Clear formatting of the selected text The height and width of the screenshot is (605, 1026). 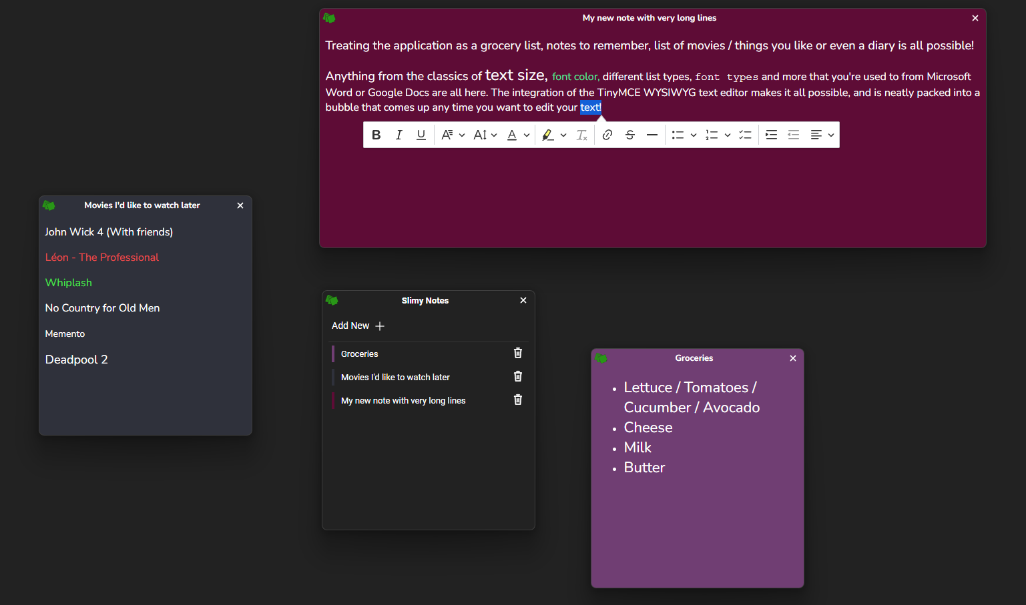(x=582, y=135)
